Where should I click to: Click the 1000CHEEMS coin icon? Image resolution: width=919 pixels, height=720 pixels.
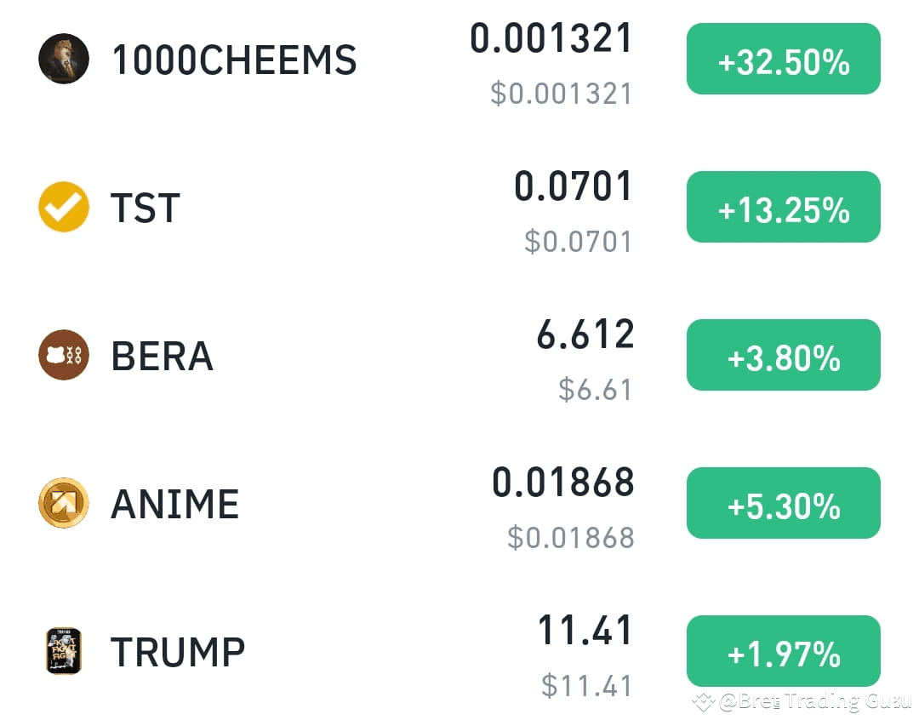pyautogui.click(x=64, y=60)
